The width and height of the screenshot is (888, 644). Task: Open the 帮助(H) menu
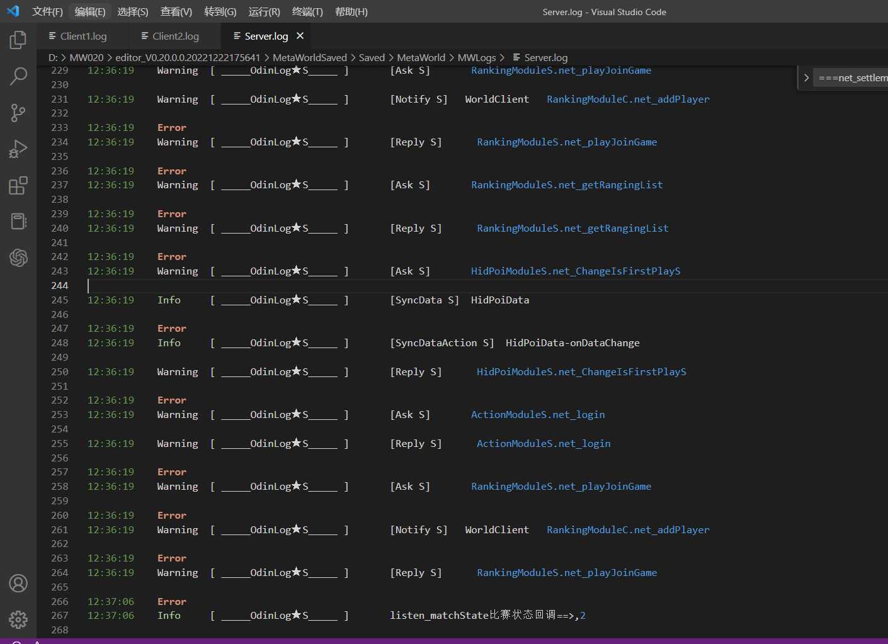tap(351, 12)
